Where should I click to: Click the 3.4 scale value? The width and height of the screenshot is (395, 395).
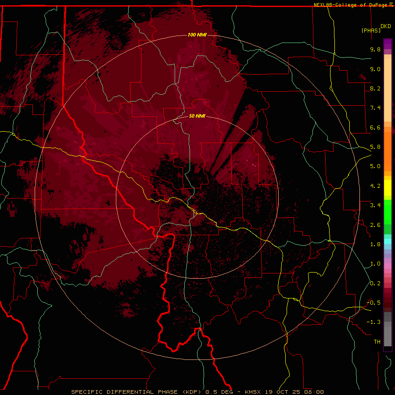tap(375, 205)
